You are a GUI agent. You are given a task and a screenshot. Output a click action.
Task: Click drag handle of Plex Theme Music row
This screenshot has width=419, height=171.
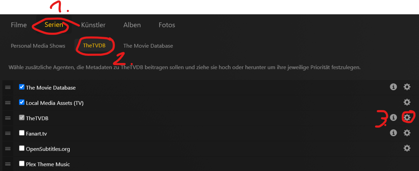(7, 164)
